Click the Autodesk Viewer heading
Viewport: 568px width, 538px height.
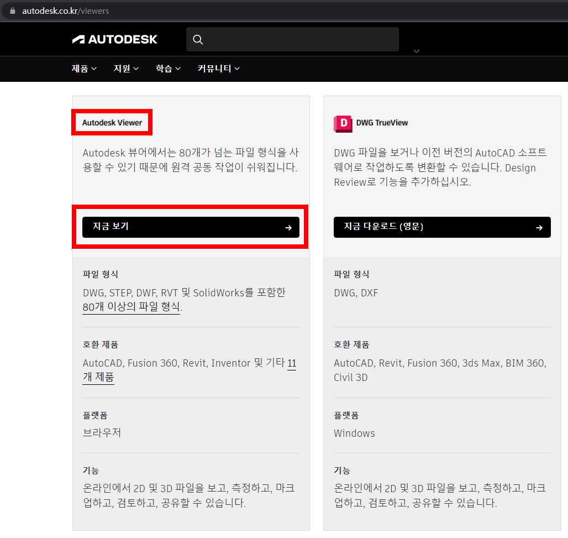point(112,123)
